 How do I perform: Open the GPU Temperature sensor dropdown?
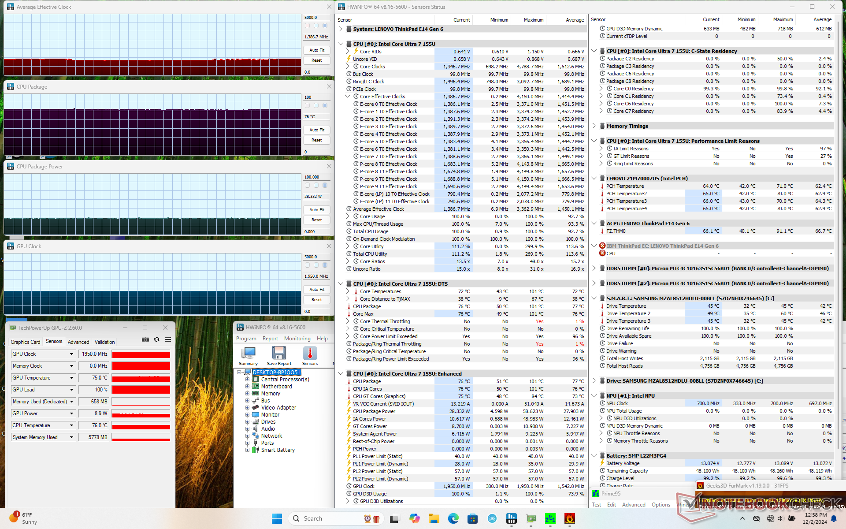coord(71,378)
